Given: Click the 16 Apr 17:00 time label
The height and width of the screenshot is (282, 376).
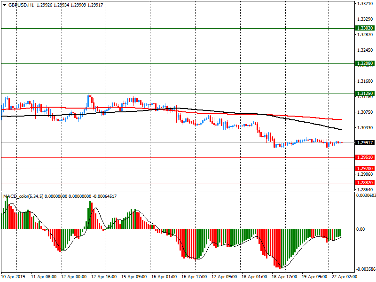Looking at the screenshot, I should tap(194, 277).
